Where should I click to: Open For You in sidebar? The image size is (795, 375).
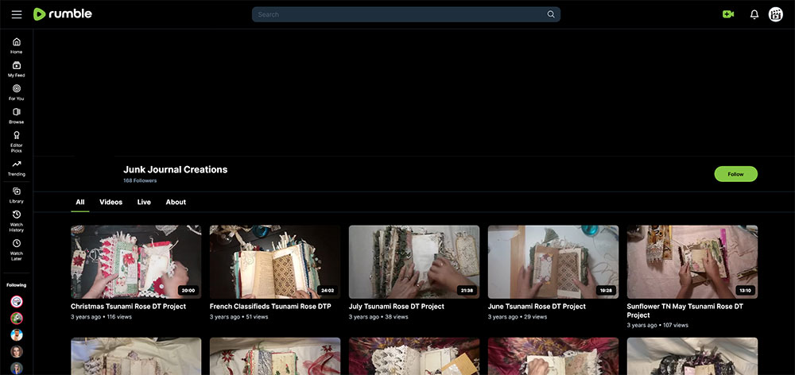pyautogui.click(x=17, y=93)
